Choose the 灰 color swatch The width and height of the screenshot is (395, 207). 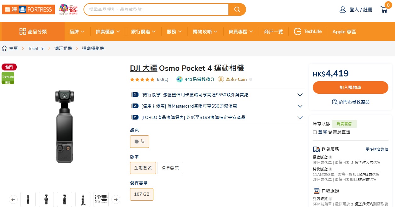140,142
